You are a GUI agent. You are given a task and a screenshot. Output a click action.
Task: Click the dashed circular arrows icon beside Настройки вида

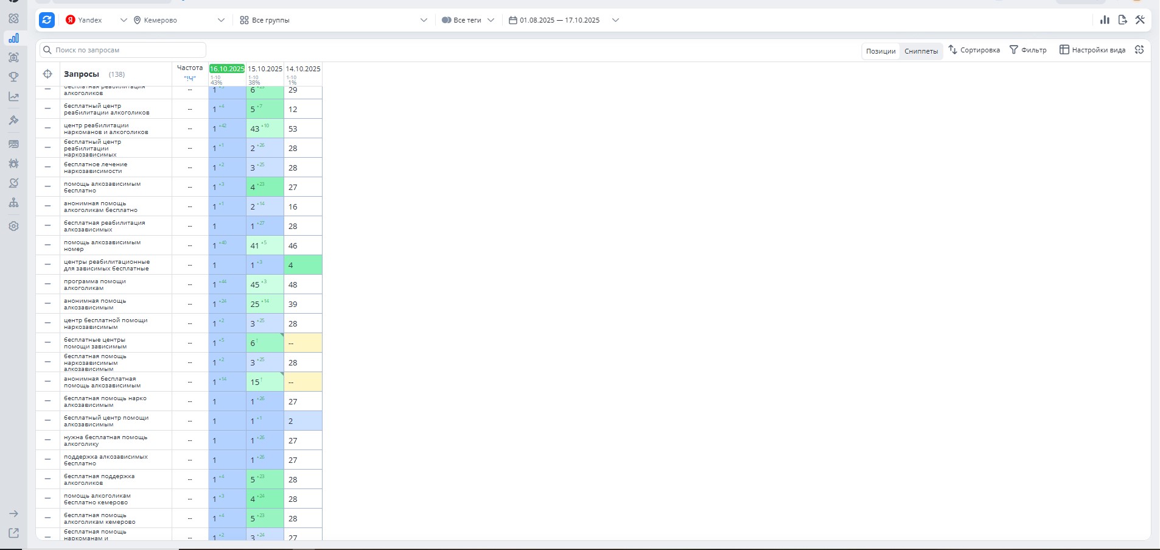point(1139,50)
